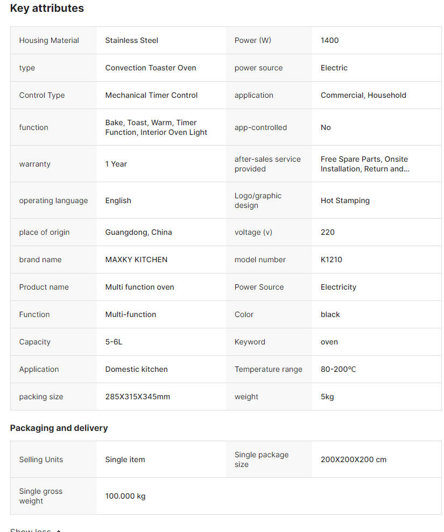Viewport: 444px width, 532px height.
Task: Click the Mechanical Timer Control value
Action: [x=151, y=95]
